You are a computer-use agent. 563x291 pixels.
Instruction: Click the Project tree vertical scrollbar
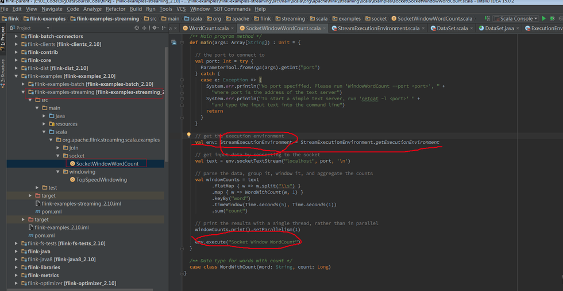(x=166, y=104)
